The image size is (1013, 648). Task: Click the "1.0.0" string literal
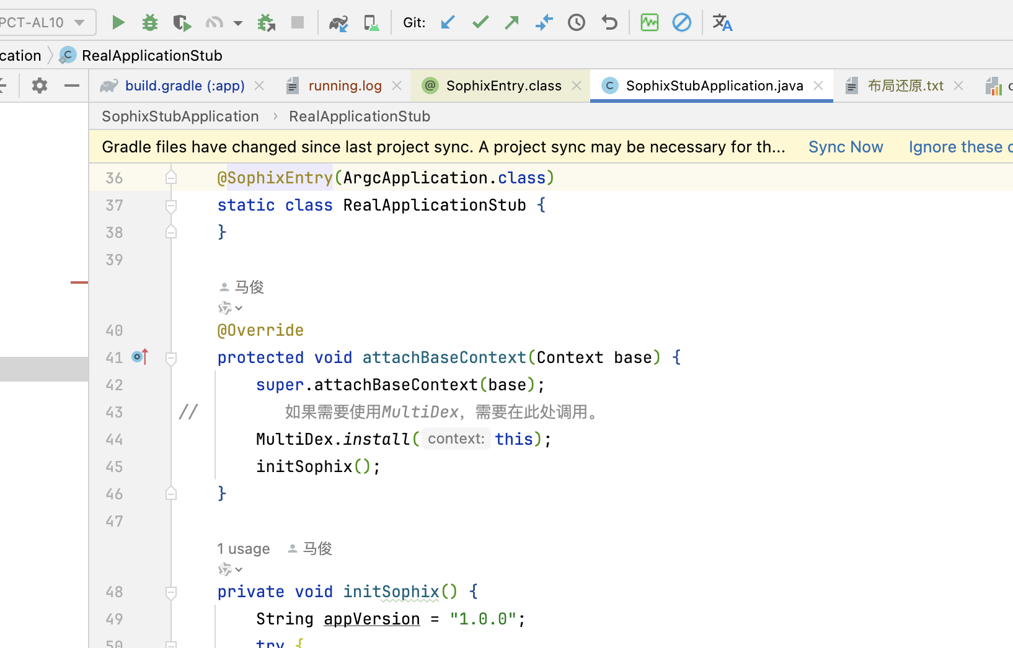483,619
